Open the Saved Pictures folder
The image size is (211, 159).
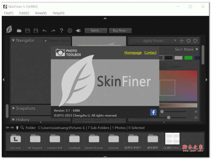click(x=94, y=142)
